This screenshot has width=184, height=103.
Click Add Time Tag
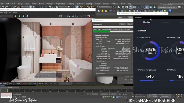point(123,97)
